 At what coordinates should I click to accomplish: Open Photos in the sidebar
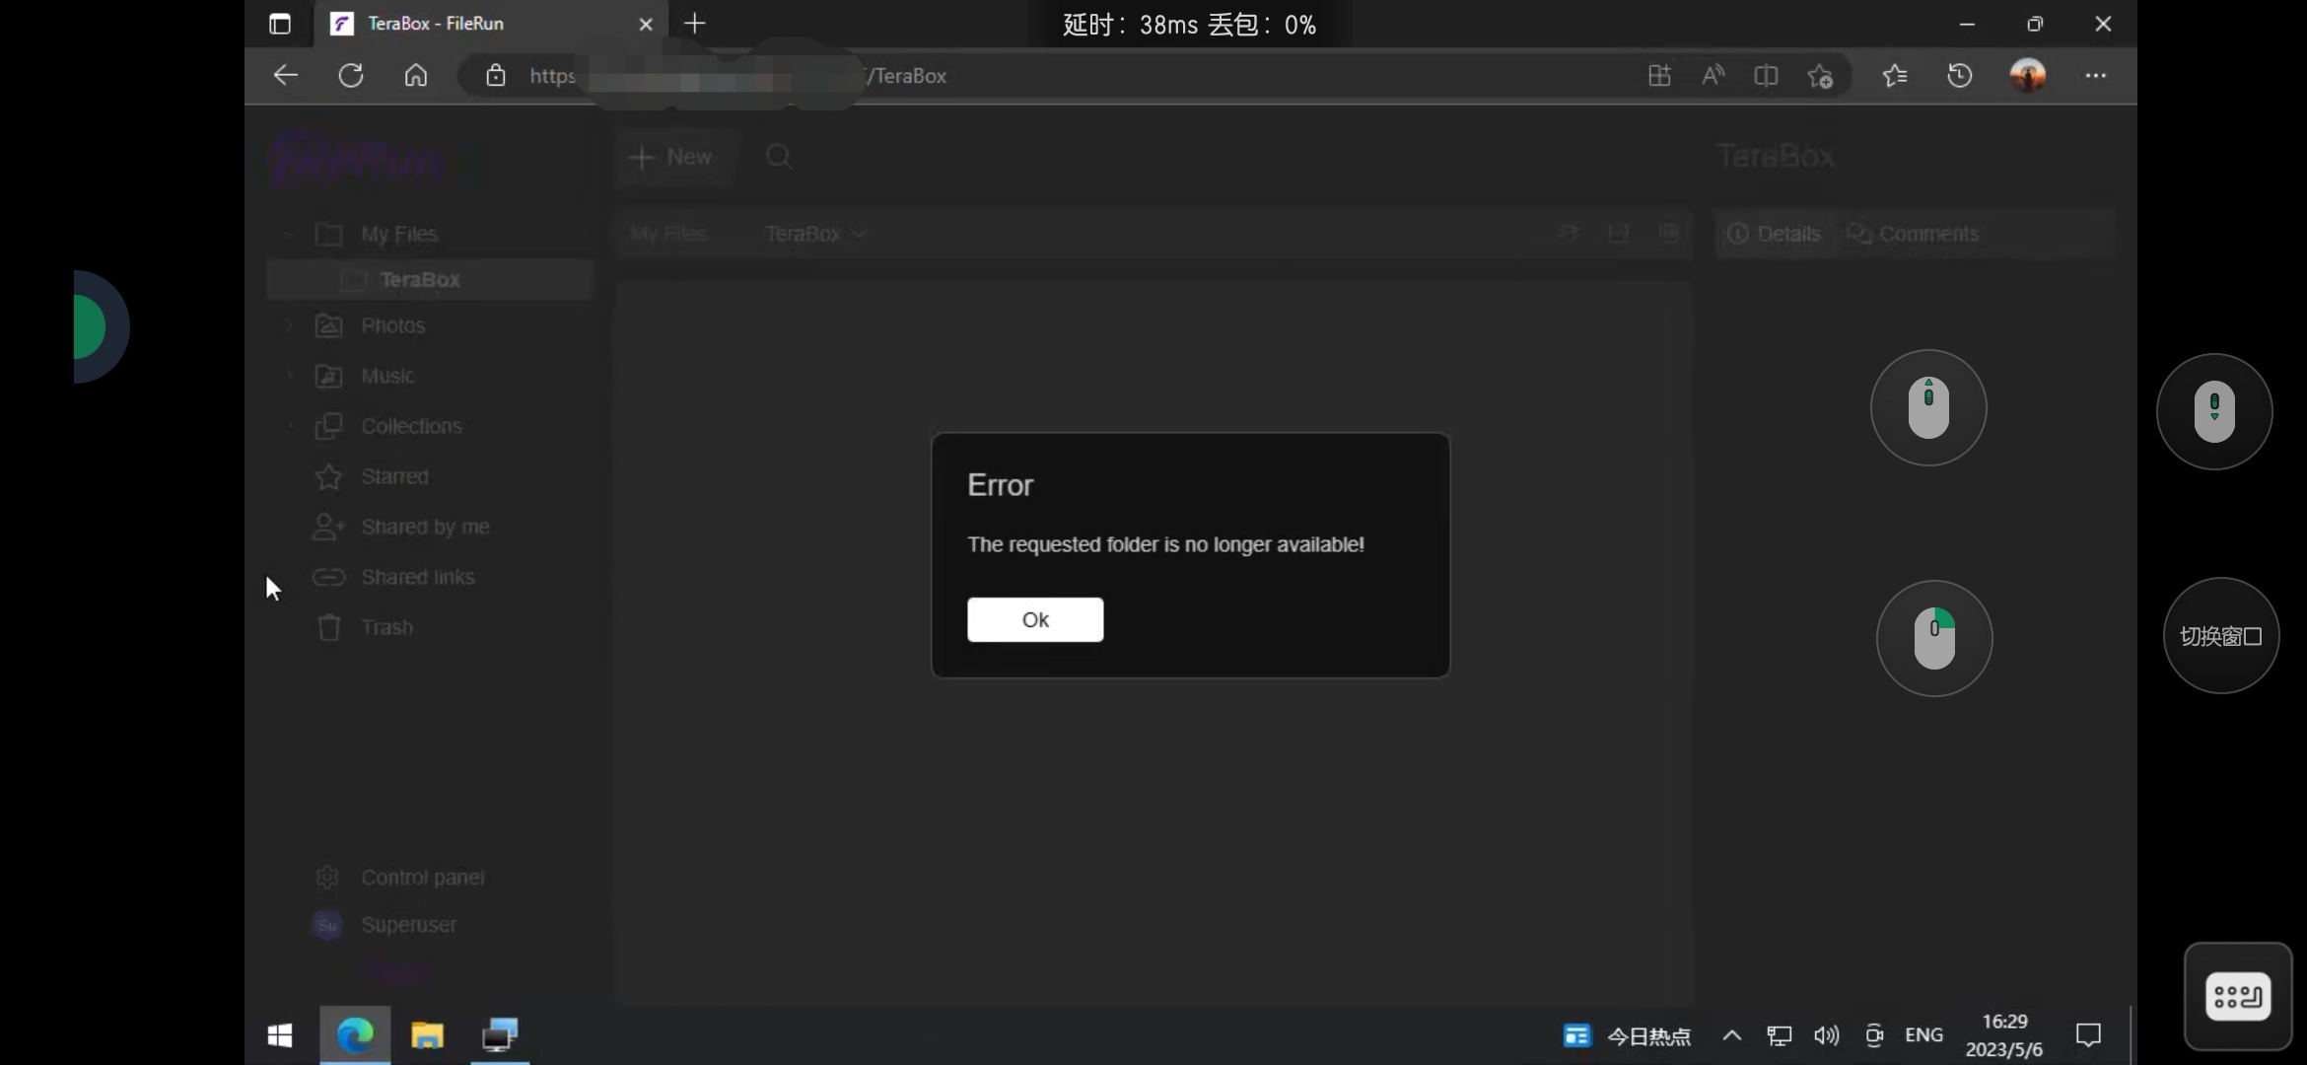pyautogui.click(x=392, y=325)
